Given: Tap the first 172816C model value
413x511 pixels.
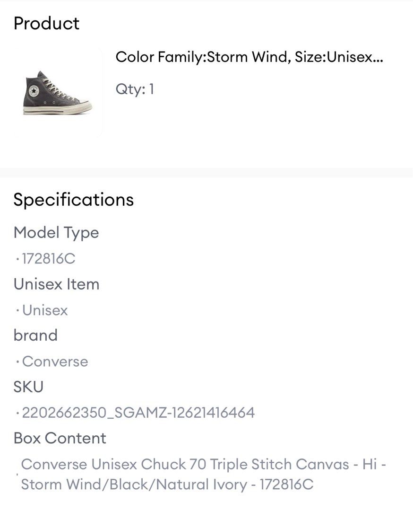Looking at the screenshot, I should [49, 259].
